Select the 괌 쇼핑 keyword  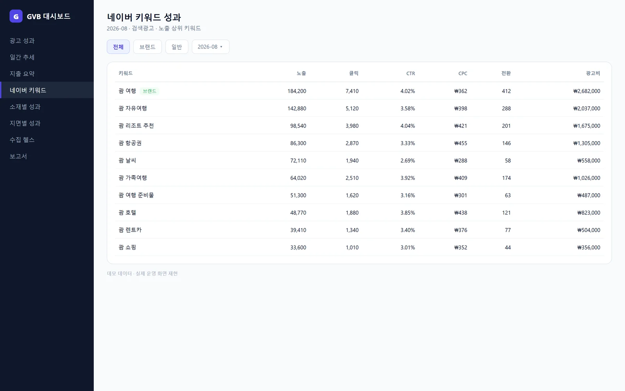127,247
